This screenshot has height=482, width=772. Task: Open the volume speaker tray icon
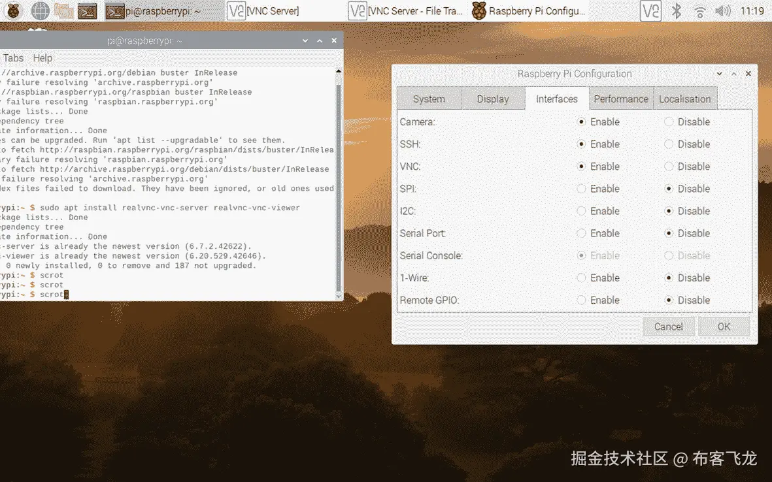723,11
